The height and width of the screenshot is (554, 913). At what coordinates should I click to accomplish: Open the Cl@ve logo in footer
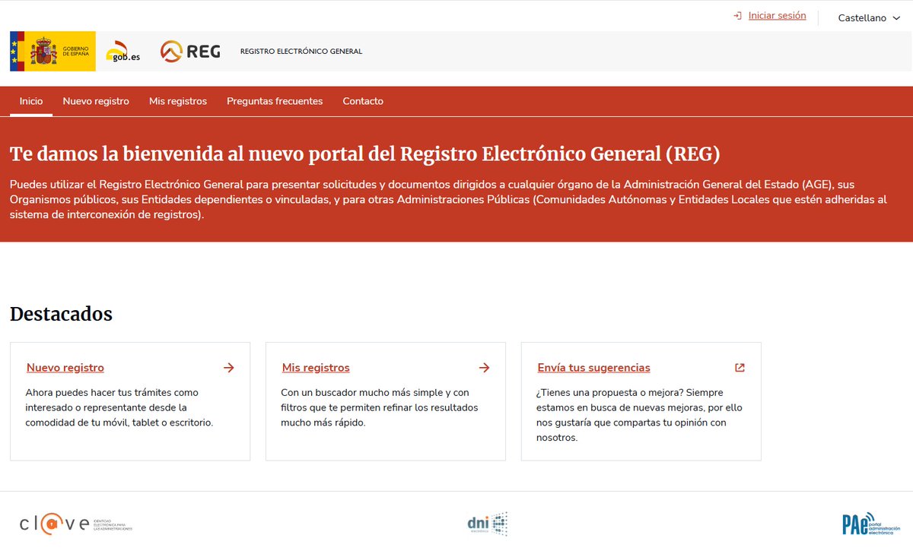point(76,524)
